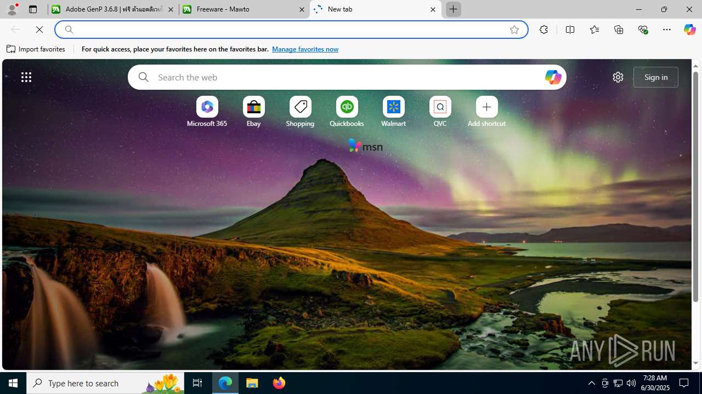The width and height of the screenshot is (702, 394).
Task: Click the vertical scrollbar thumb
Action: [695, 186]
